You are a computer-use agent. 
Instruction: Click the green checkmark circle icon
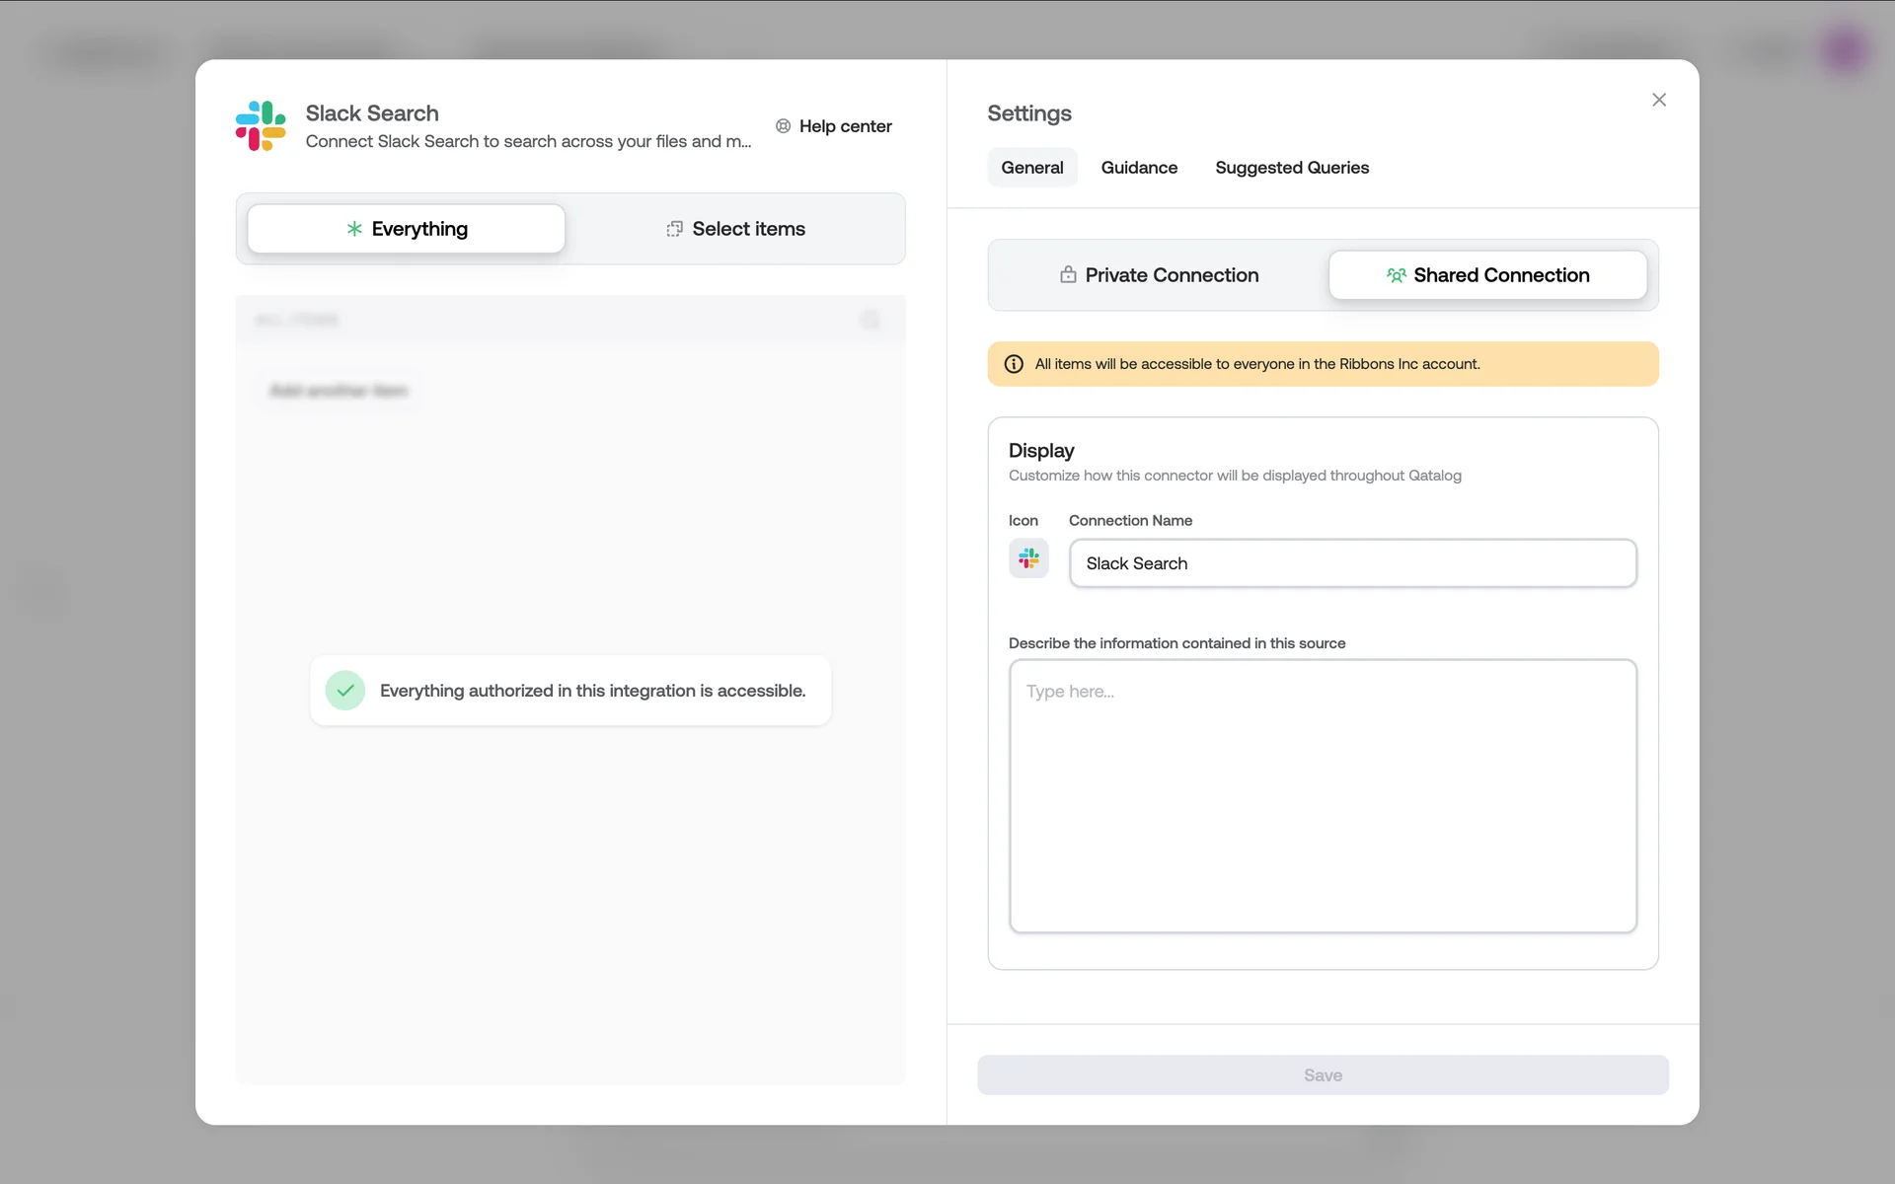[x=345, y=691]
